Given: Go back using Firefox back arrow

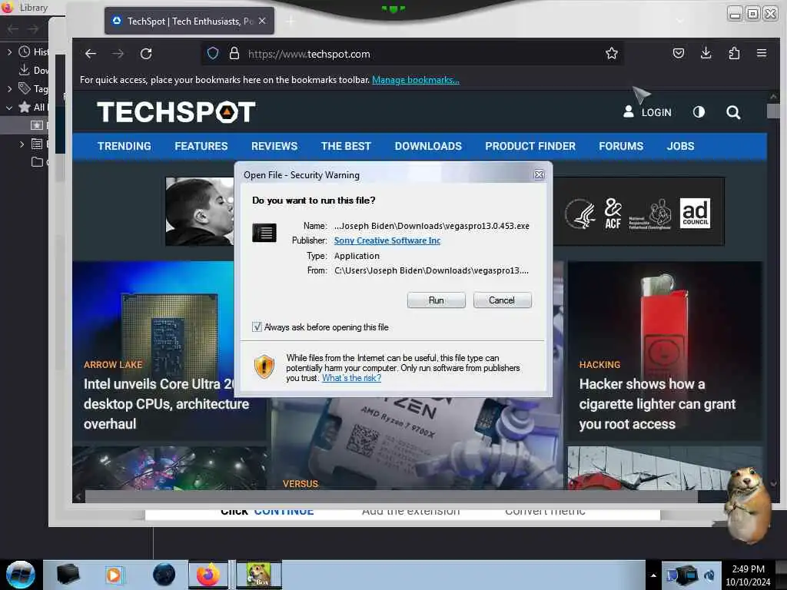Looking at the screenshot, I should (91, 54).
